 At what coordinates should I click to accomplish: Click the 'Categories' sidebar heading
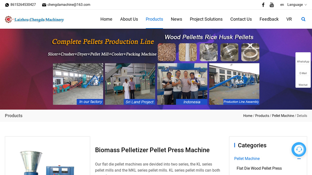252,145
